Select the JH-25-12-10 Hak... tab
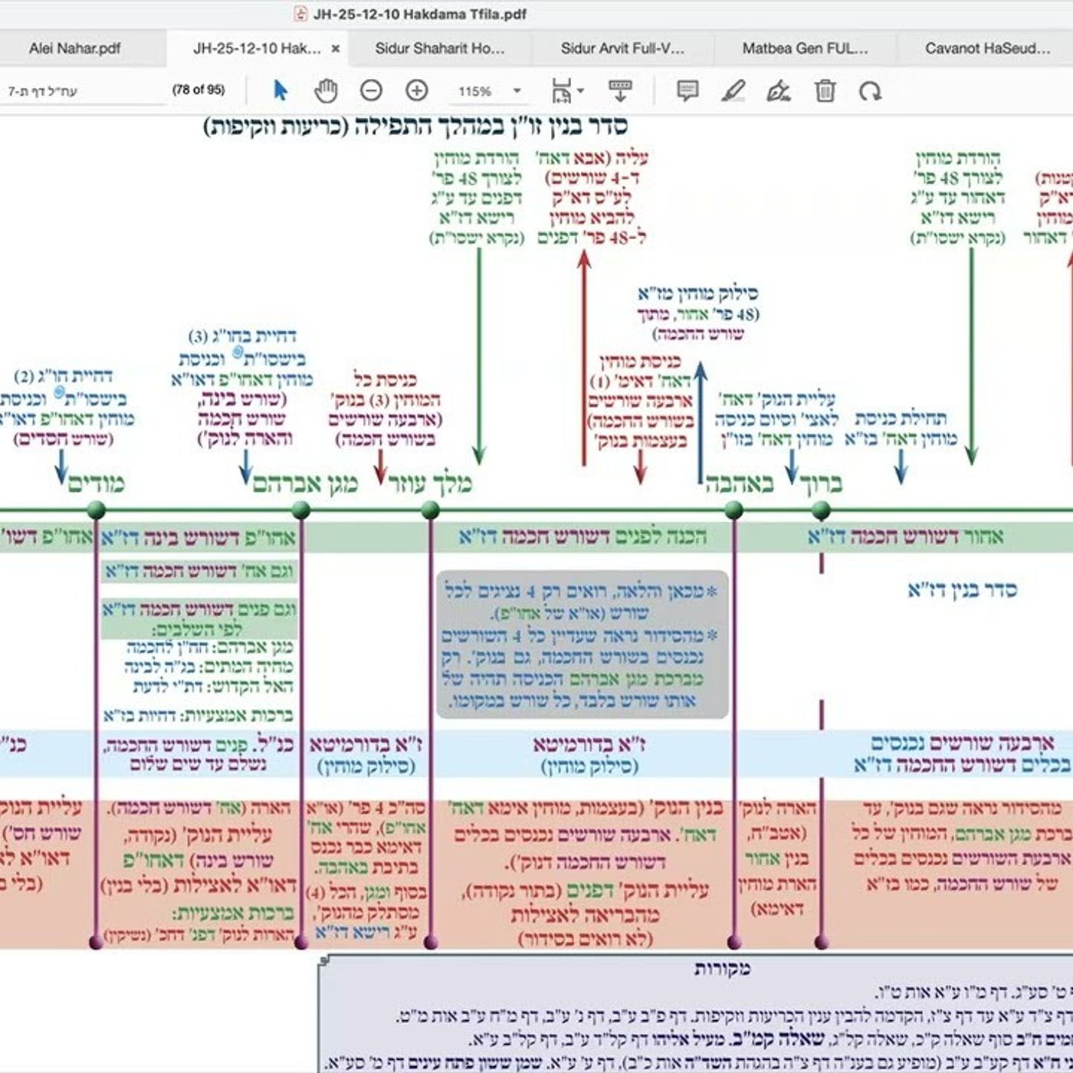The image size is (1073, 1073). tap(257, 48)
